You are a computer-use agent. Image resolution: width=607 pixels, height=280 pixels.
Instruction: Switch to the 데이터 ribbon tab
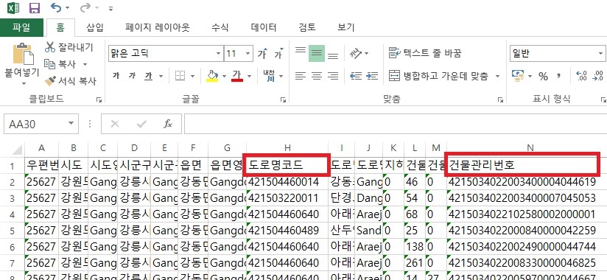pyautogui.click(x=264, y=27)
